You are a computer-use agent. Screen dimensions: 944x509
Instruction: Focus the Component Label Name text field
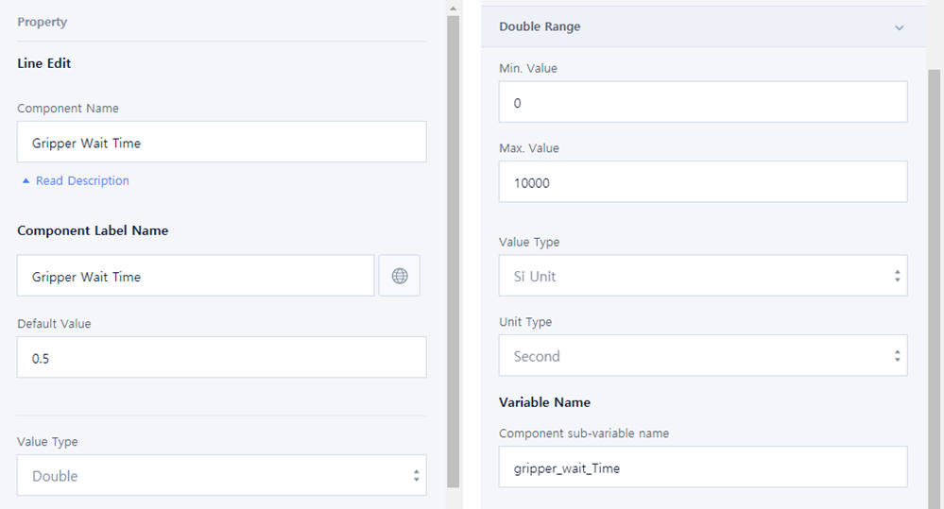[196, 277]
